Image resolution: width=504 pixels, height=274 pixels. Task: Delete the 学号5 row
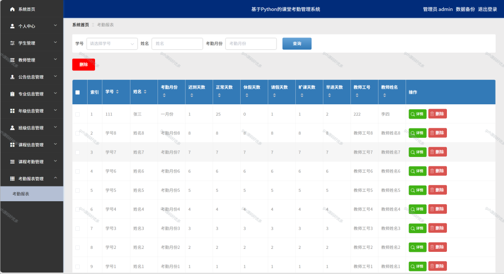[438, 190]
